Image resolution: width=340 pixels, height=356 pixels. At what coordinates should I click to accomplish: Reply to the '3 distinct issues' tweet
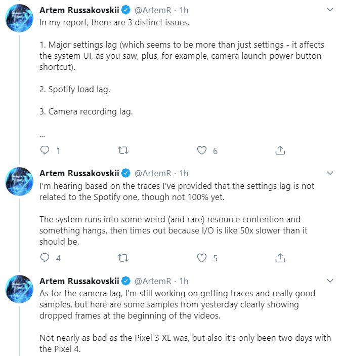click(x=45, y=150)
